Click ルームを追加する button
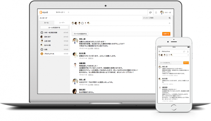This screenshot has width=211, height=121. click(54, 28)
